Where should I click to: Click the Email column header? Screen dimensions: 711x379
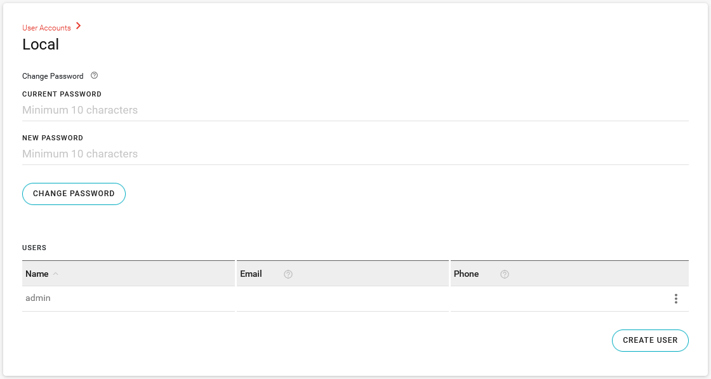251,274
